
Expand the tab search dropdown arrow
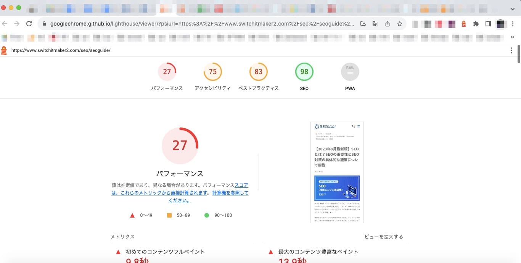pyautogui.click(x=512, y=8)
